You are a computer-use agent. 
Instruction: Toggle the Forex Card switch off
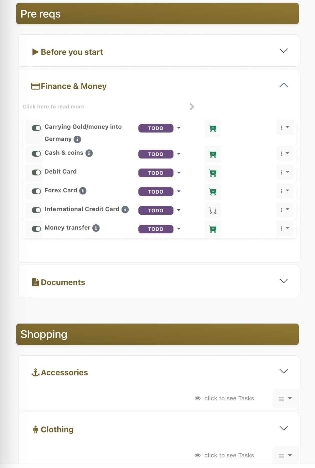[36, 191]
